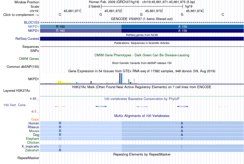Click the yellow GTEx expression bars
The width and height of the screenshot is (244, 164).
point(60,82)
